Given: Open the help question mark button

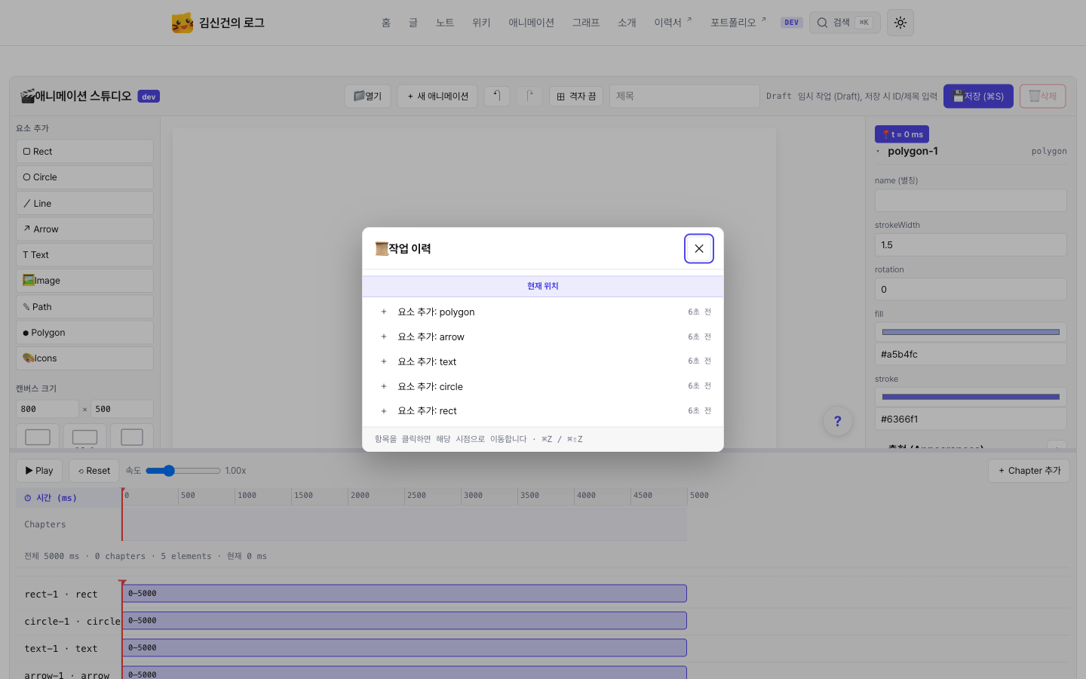Looking at the screenshot, I should (837, 421).
